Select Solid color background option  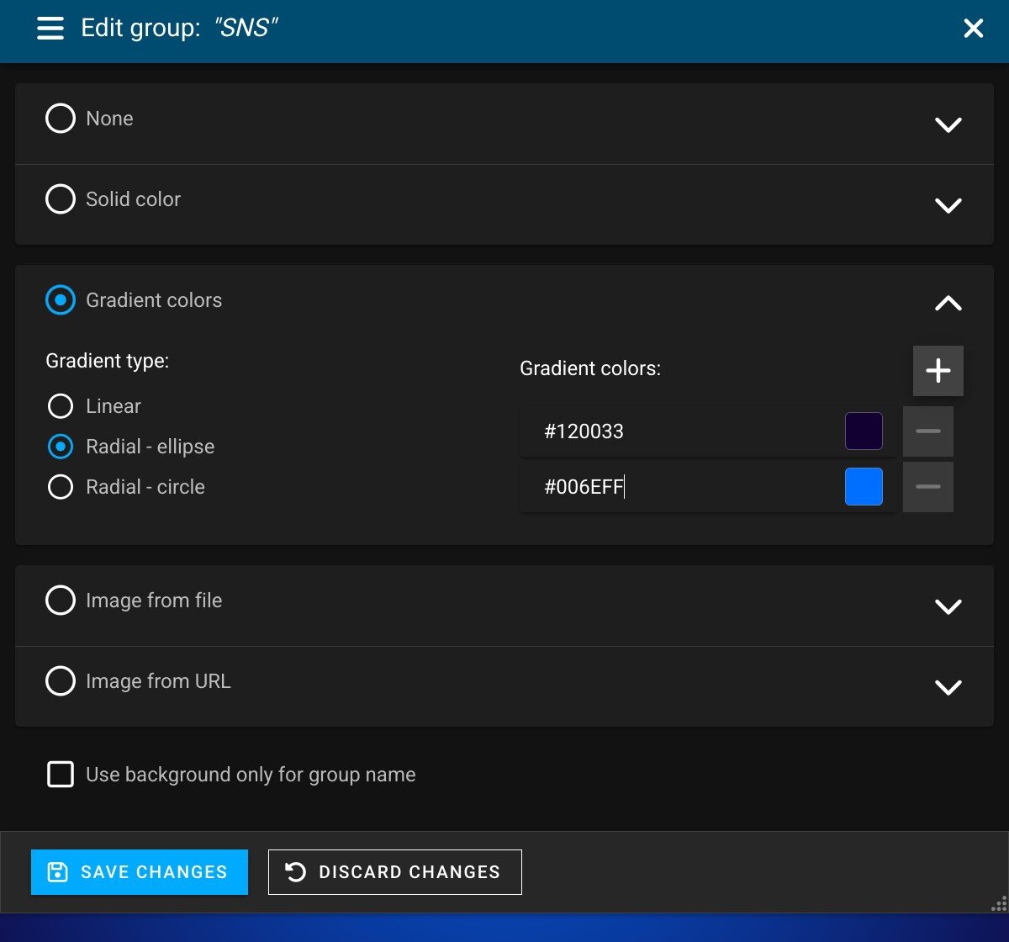61,199
